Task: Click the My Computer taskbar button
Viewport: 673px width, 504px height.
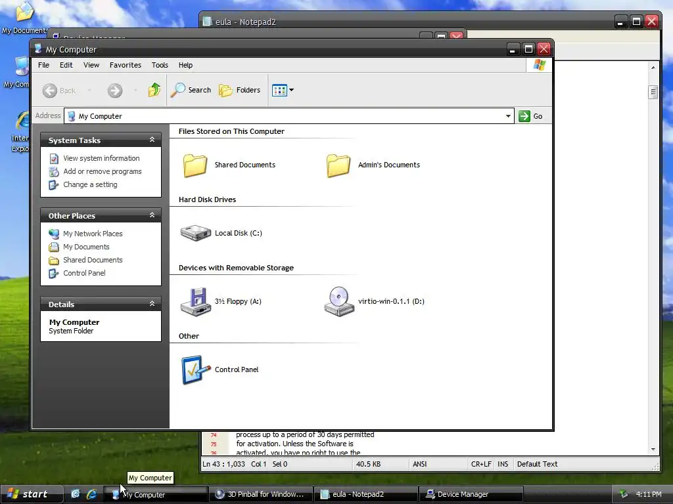Action: tap(155, 495)
